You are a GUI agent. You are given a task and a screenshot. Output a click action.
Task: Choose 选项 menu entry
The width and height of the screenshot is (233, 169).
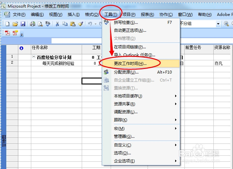point(141,153)
